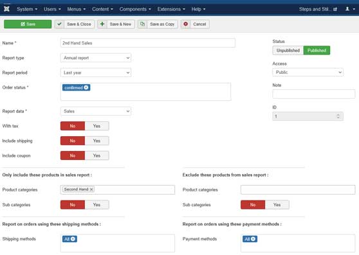The height and width of the screenshot is (255, 359).
Task: Click inside the Order status tag box
Action: (145, 92)
